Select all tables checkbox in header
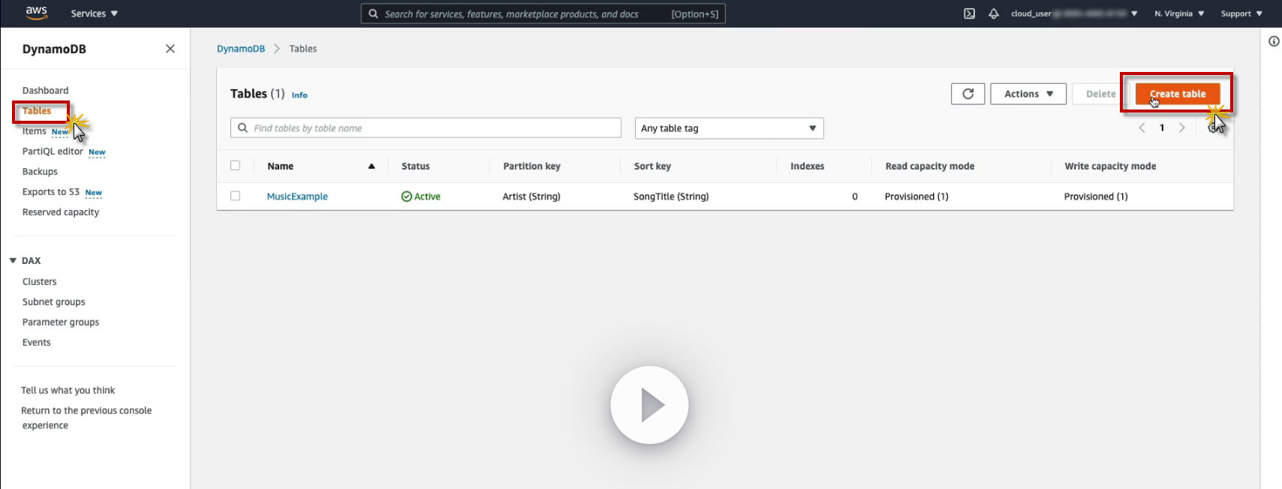 [235, 166]
